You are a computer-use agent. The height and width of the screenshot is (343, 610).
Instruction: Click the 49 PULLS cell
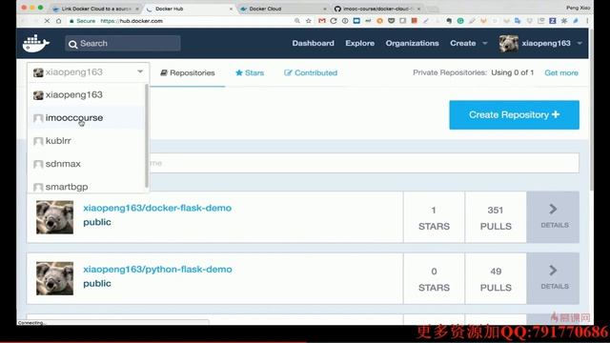pyautogui.click(x=496, y=279)
